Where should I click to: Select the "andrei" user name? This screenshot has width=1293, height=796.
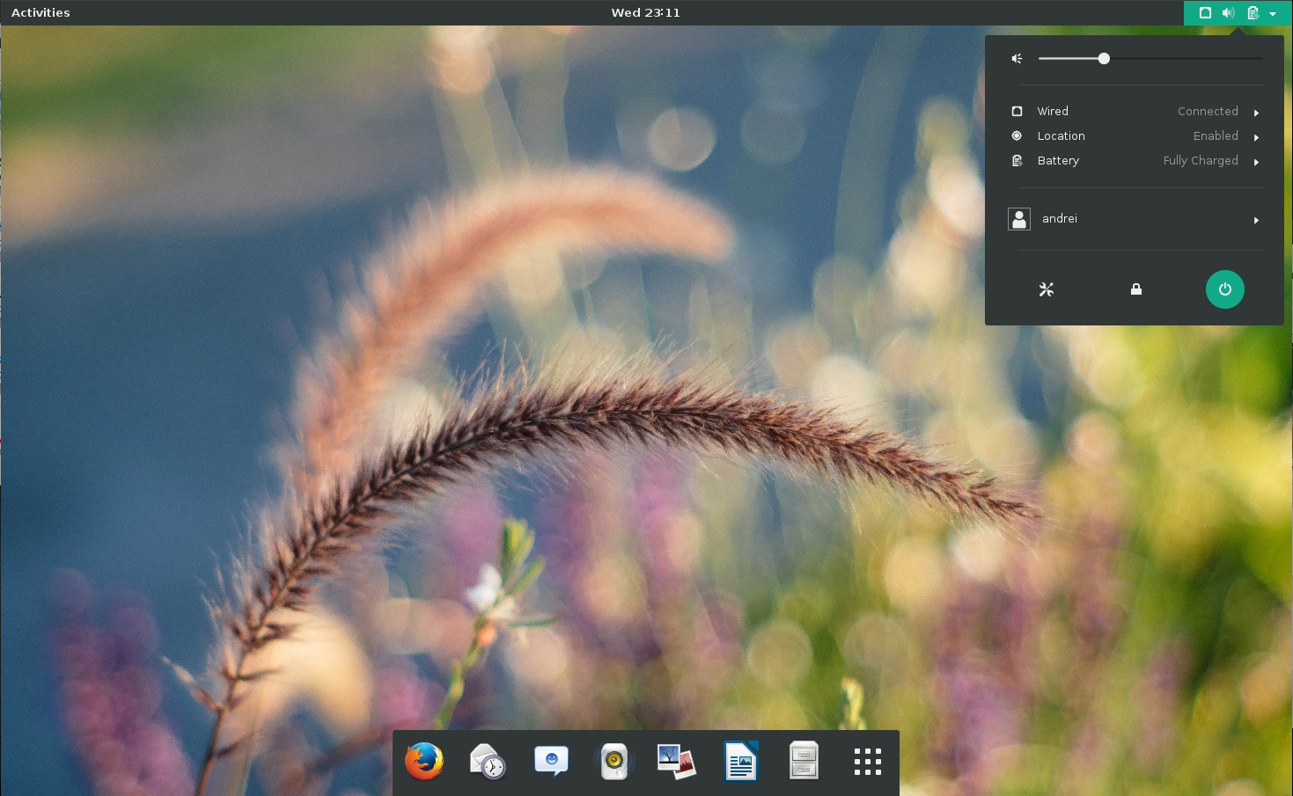pyautogui.click(x=1060, y=219)
